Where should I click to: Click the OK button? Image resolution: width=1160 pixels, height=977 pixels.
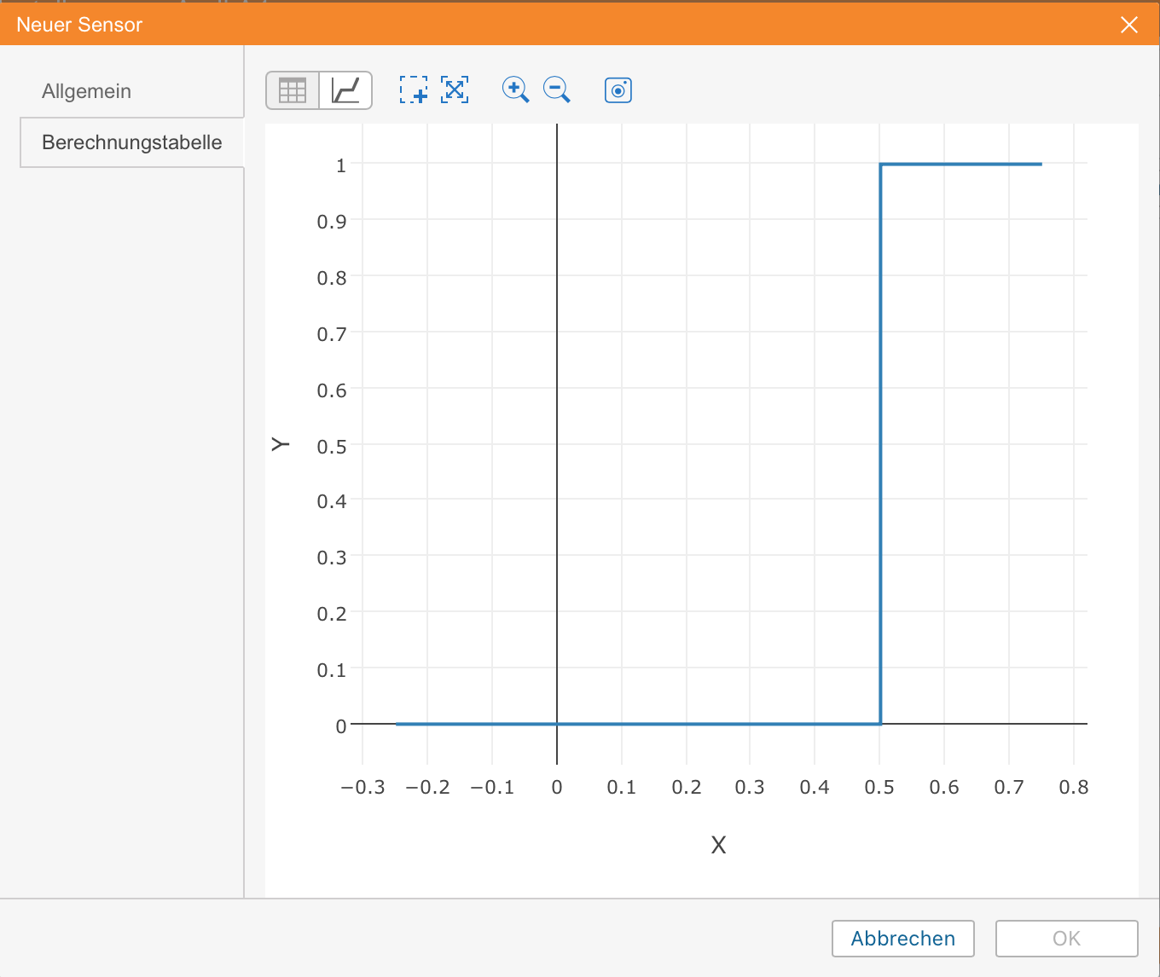click(1066, 939)
